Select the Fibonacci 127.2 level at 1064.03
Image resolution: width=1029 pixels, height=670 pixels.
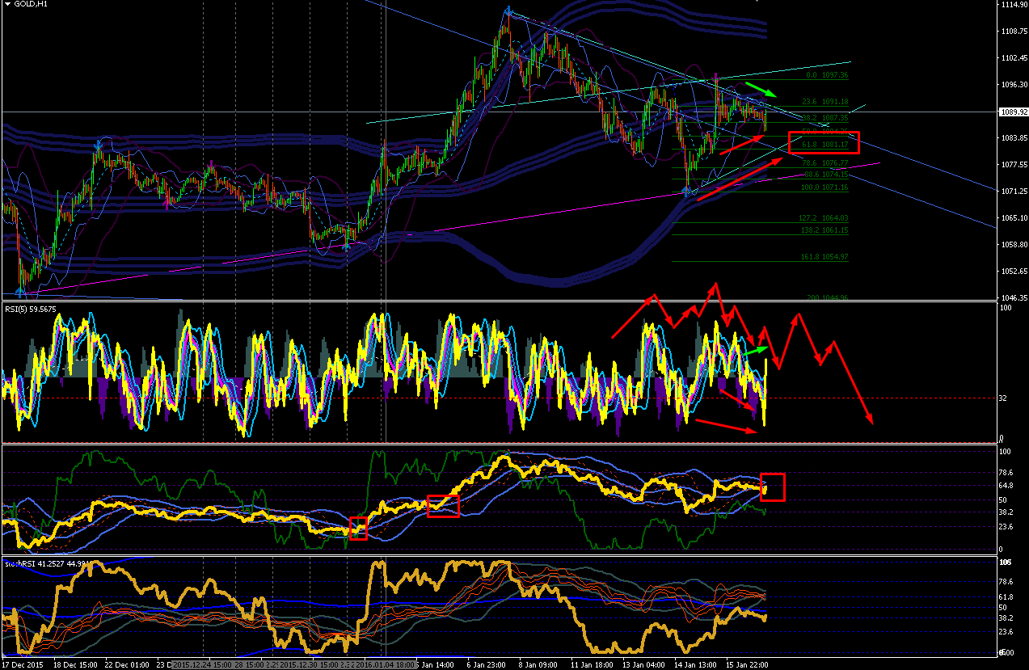pos(824,218)
